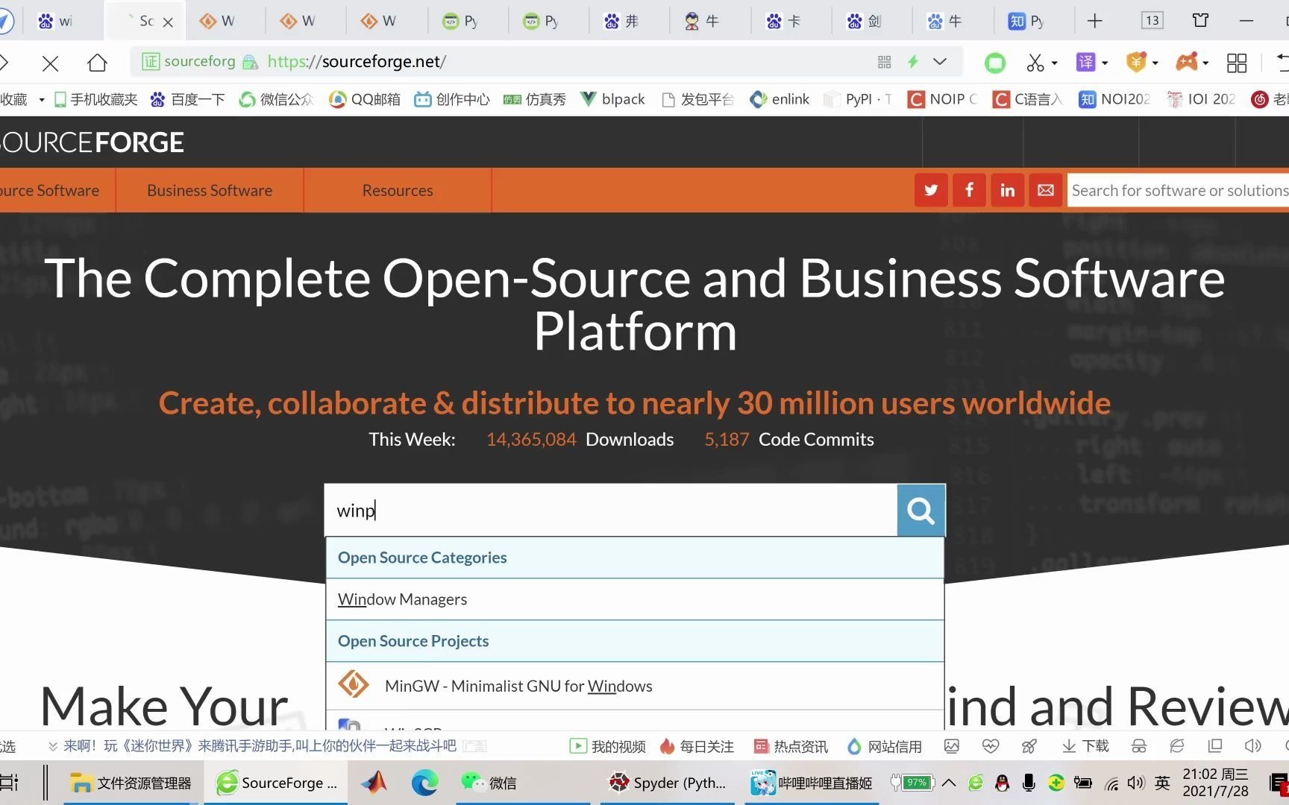Select the Window Managers suggestion
The height and width of the screenshot is (805, 1289).
(x=635, y=599)
